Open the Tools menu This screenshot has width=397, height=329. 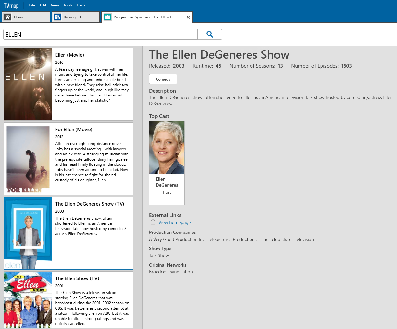[x=68, y=5]
